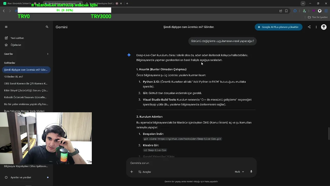330x186 pixels.
Task: Open the sidebar chat search
Action: tap(47, 27)
